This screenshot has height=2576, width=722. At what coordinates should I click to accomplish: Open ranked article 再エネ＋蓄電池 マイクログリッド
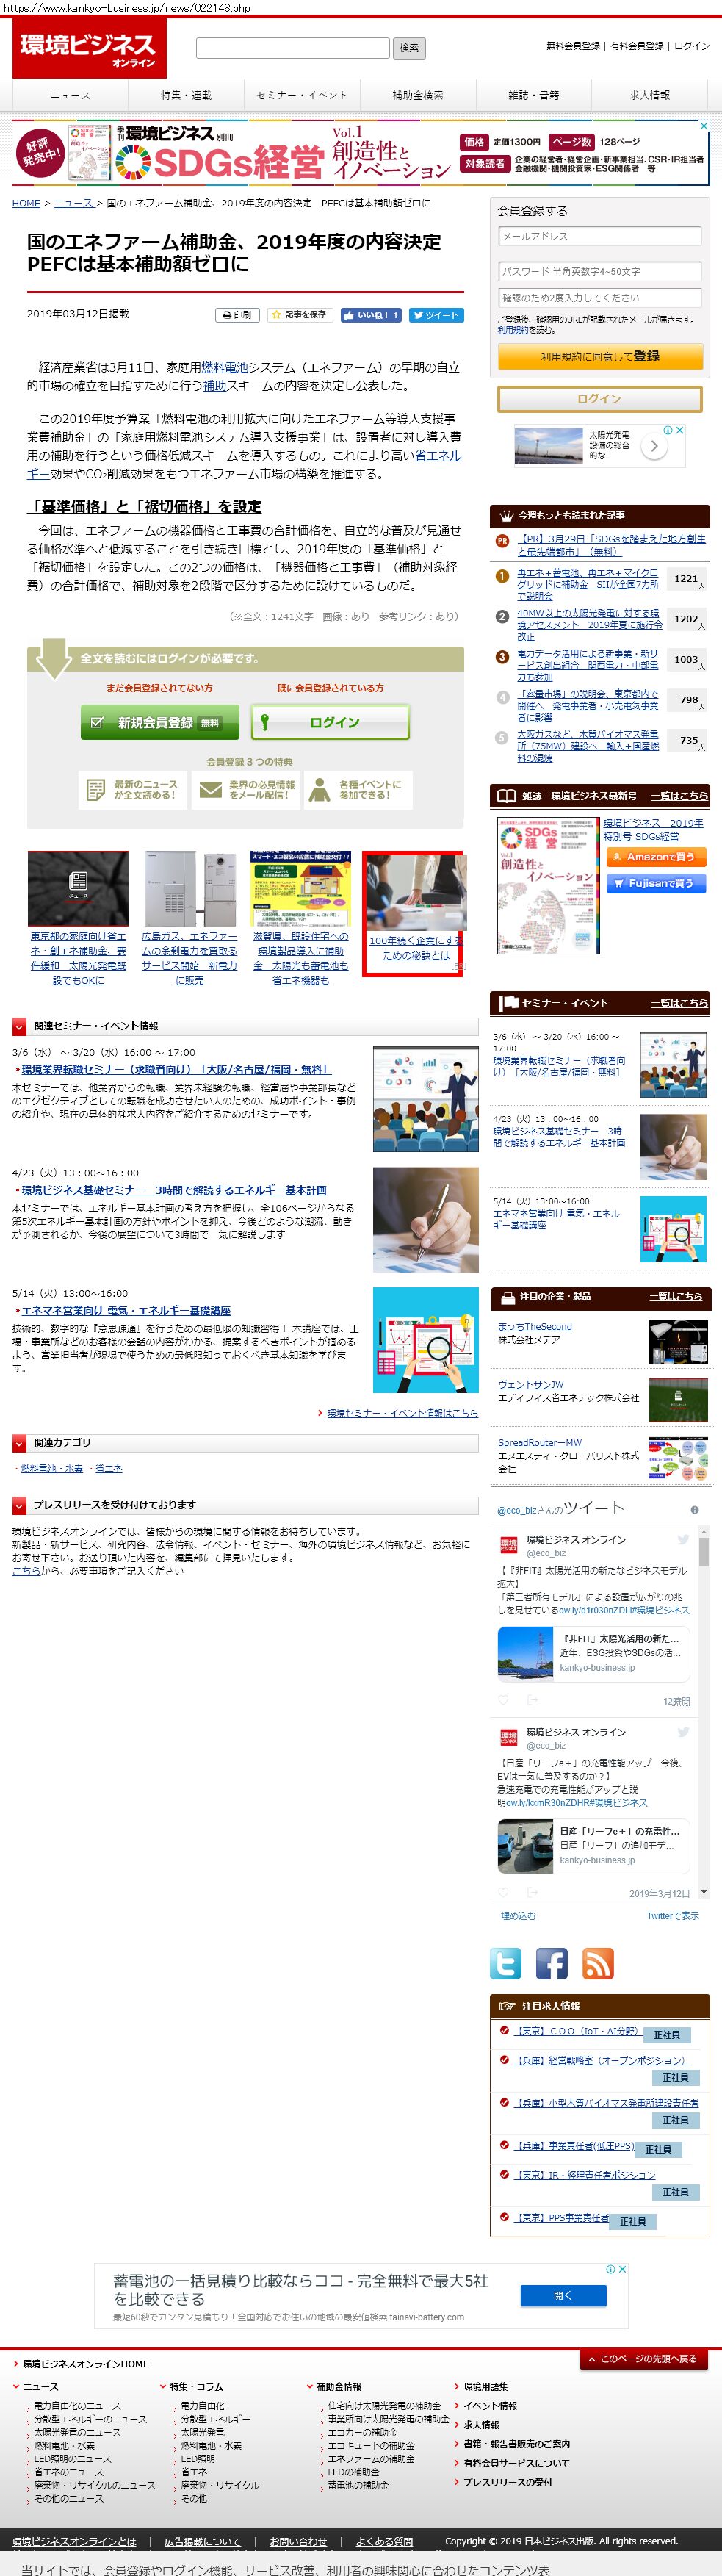coord(588,584)
